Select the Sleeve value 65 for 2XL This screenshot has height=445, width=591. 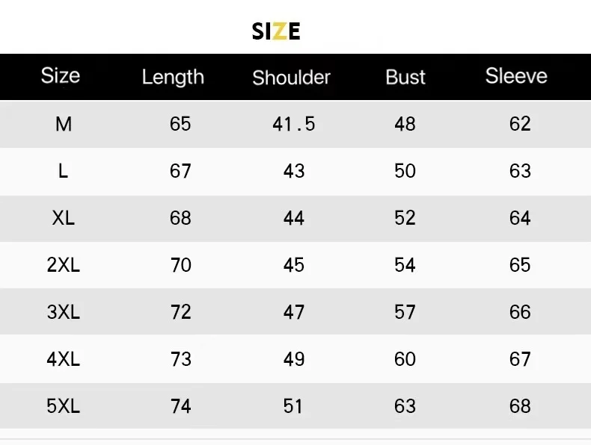[x=520, y=265]
